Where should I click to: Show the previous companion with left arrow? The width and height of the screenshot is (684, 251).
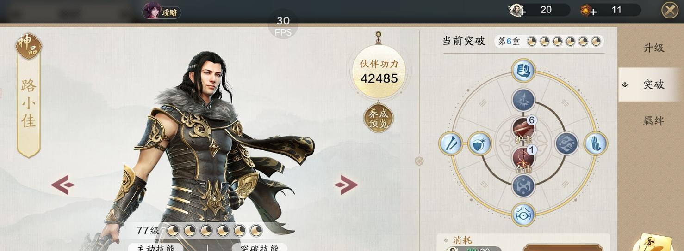click(x=62, y=185)
